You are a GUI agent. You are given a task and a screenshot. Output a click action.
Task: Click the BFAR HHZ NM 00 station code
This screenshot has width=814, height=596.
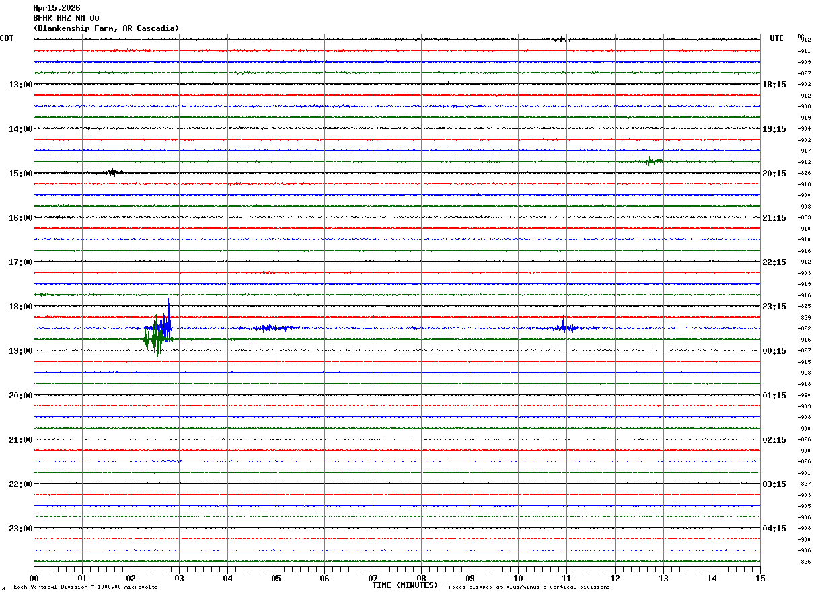pyautogui.click(x=66, y=18)
